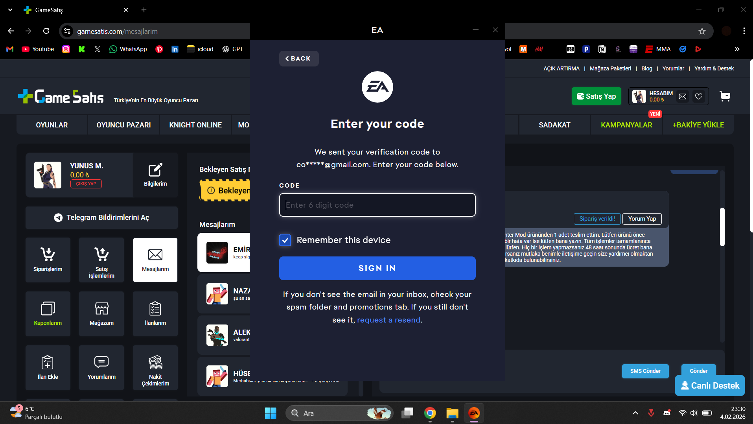753x424 pixels.
Task: Open the KNIGHT ONLINE menu
Action: (195, 125)
